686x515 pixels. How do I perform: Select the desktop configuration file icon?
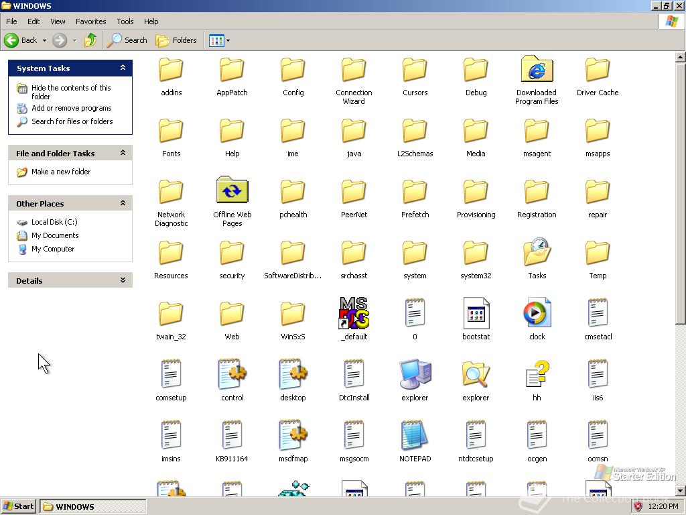(293, 374)
